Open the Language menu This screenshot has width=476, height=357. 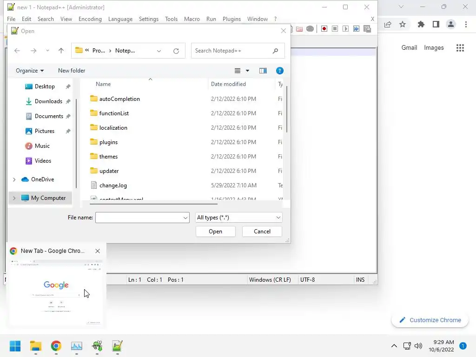pos(120,19)
